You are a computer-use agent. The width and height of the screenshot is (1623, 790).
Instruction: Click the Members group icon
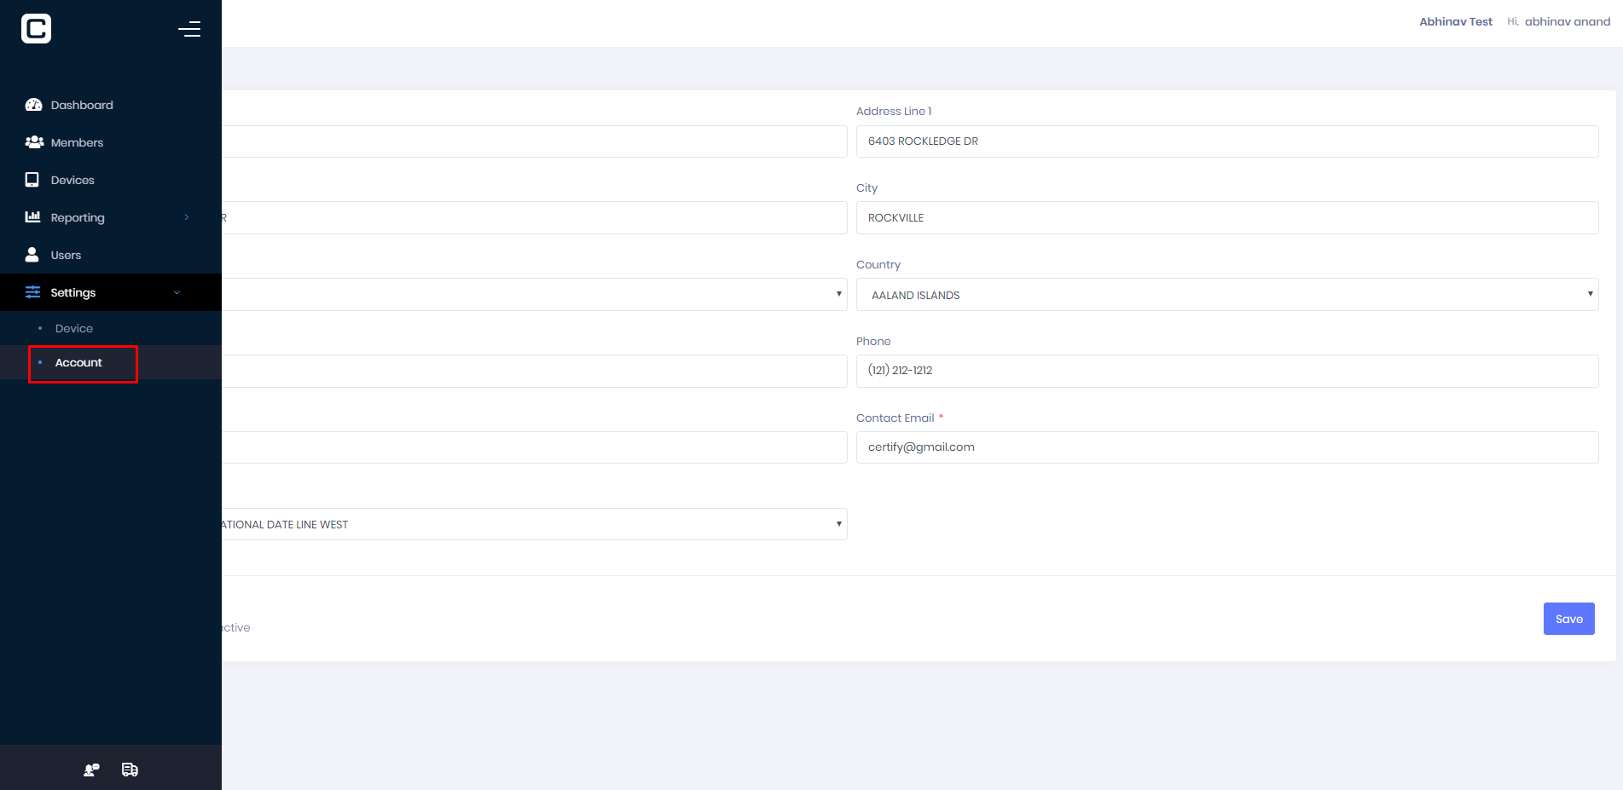(34, 142)
